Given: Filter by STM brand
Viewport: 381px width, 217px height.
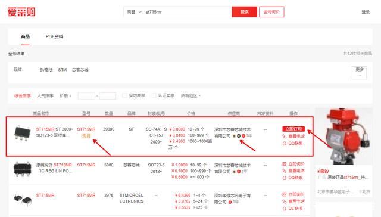Looking at the screenshot, I should coord(62,70).
